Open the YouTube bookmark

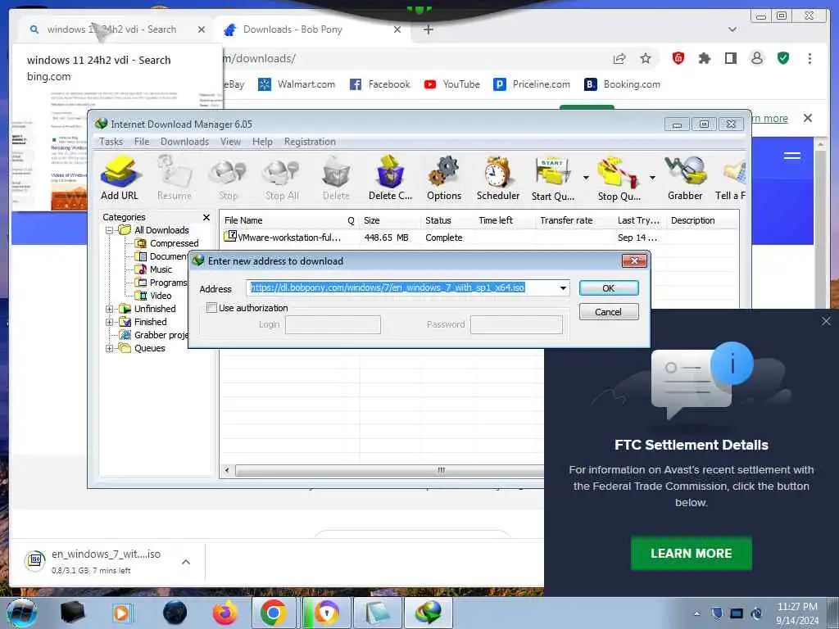coord(452,84)
